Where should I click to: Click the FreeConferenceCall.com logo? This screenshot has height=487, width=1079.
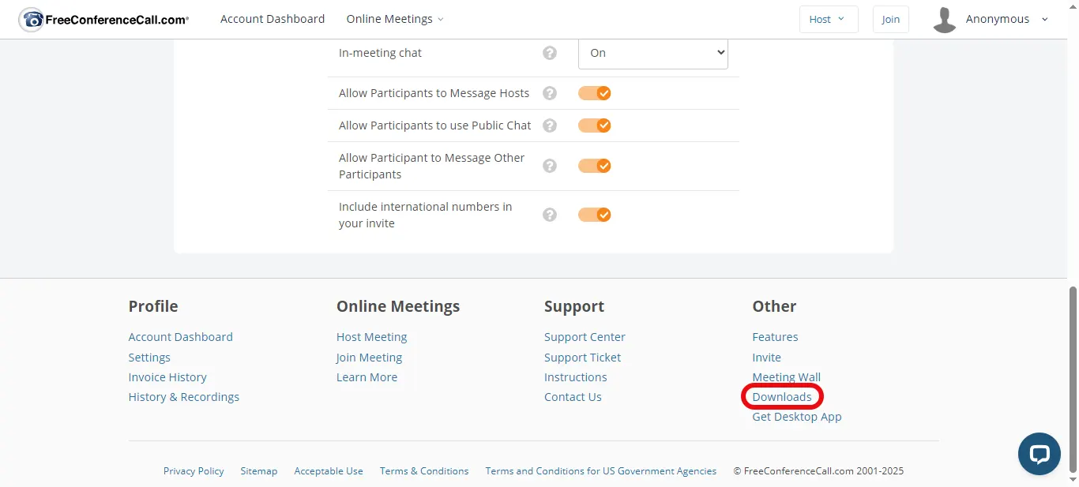[103, 20]
